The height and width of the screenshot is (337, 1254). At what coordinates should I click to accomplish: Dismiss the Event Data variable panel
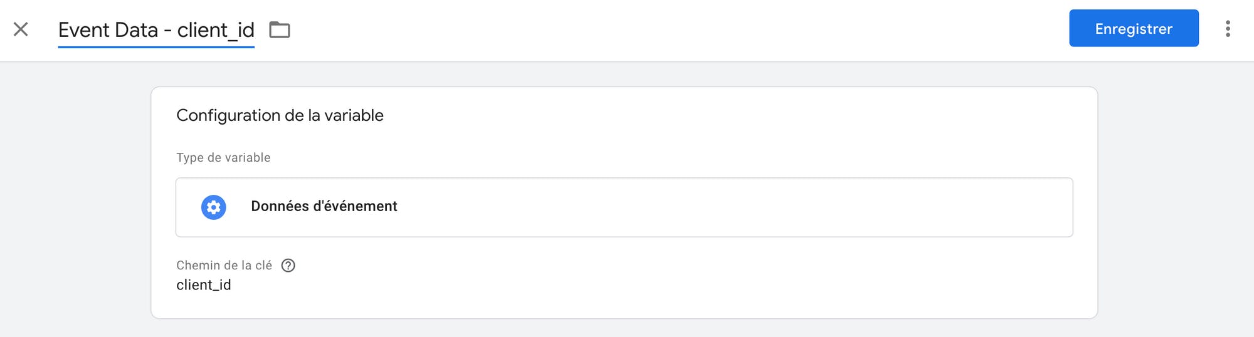tap(21, 29)
